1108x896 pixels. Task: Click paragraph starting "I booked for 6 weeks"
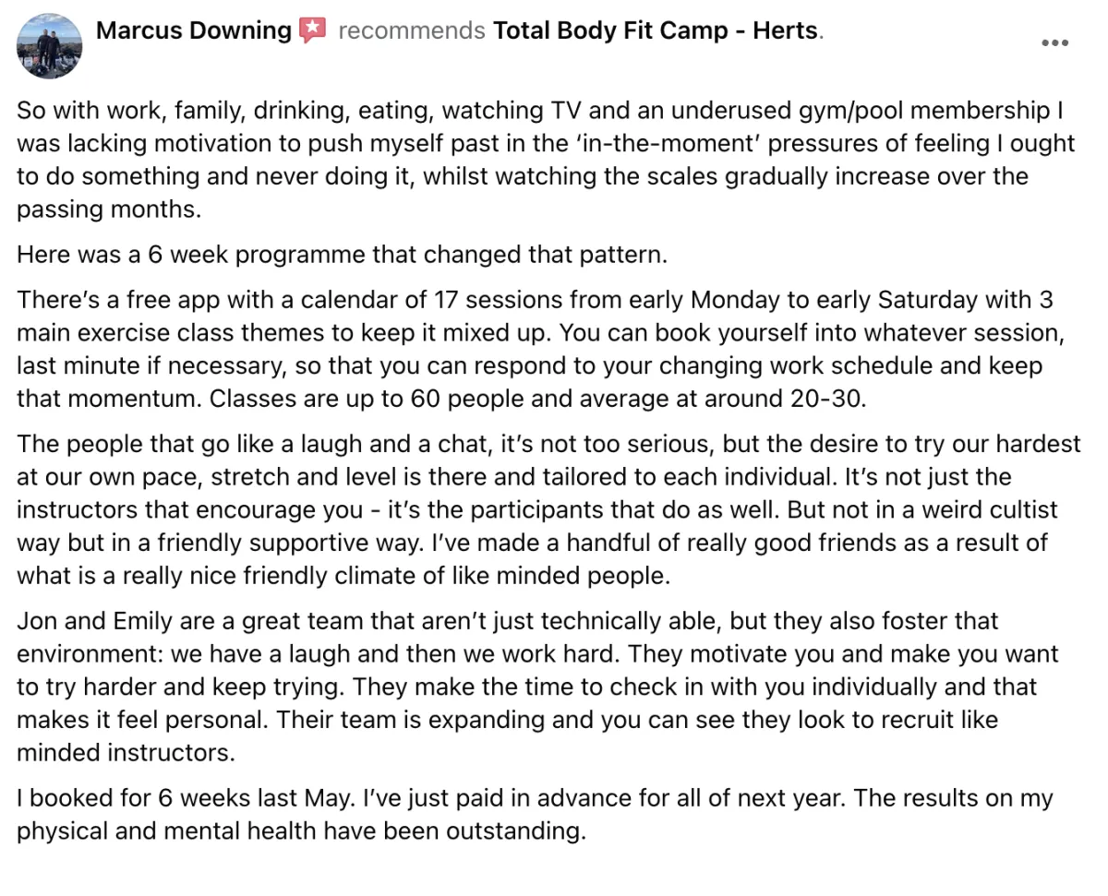coord(535,814)
